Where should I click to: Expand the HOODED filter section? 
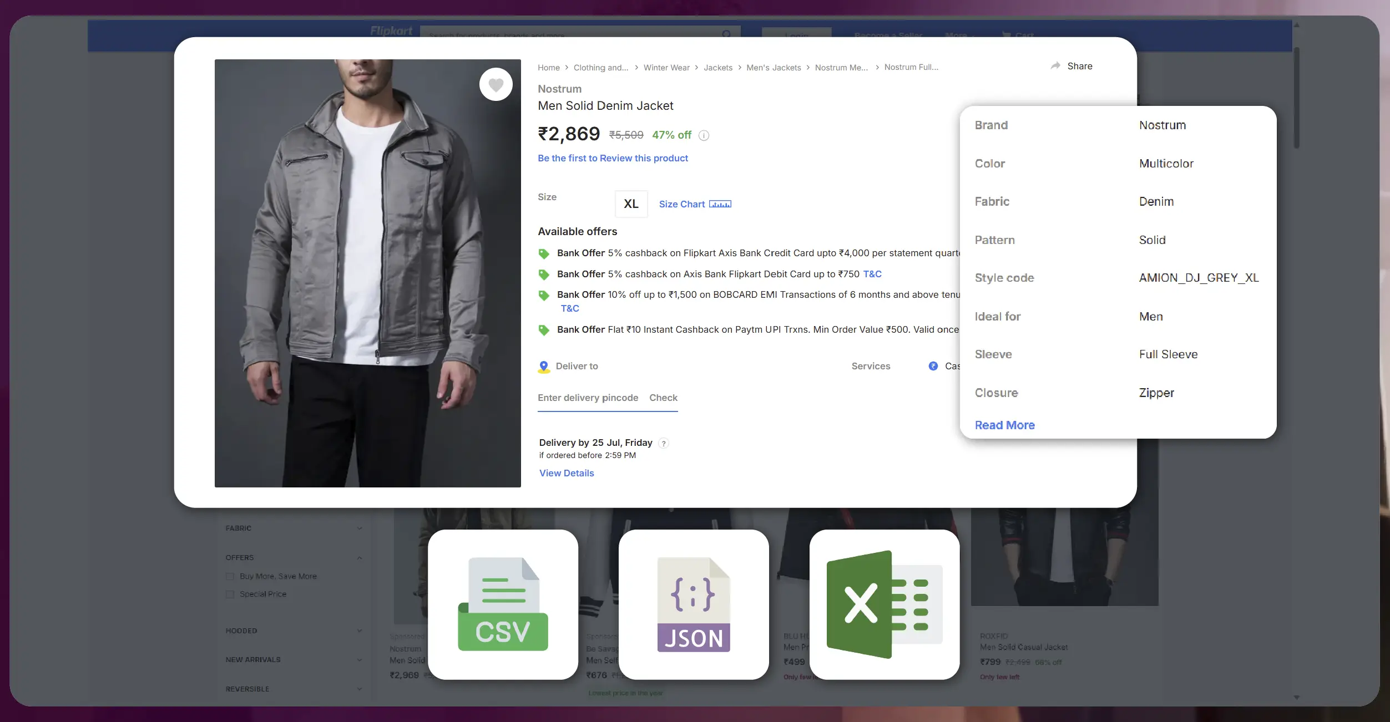(360, 631)
